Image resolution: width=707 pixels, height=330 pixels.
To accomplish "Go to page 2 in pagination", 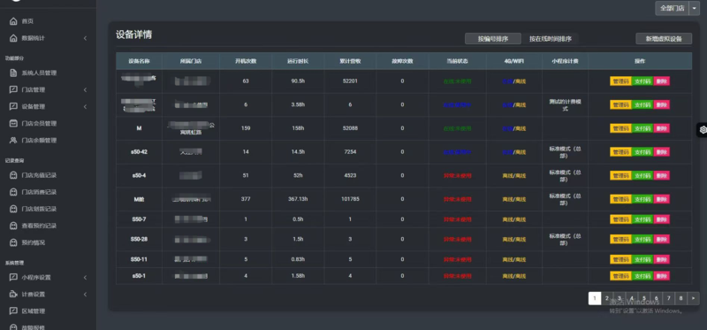I will (x=607, y=298).
